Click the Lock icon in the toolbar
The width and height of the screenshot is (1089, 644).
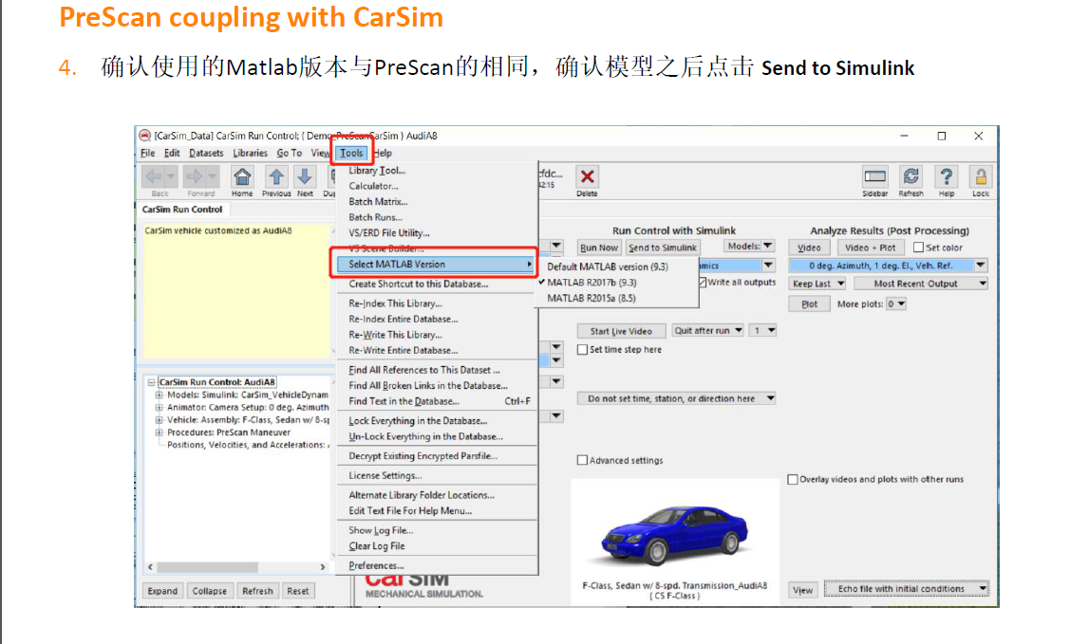tap(980, 177)
